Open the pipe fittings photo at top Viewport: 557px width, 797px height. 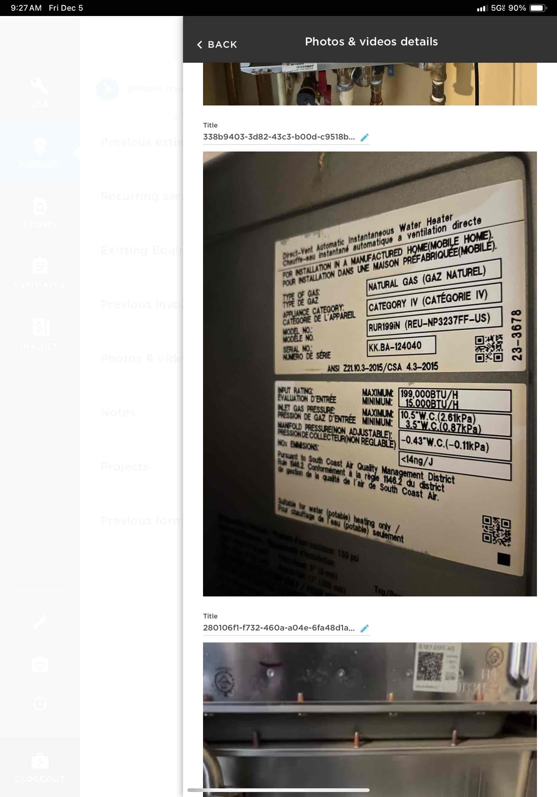click(x=370, y=84)
